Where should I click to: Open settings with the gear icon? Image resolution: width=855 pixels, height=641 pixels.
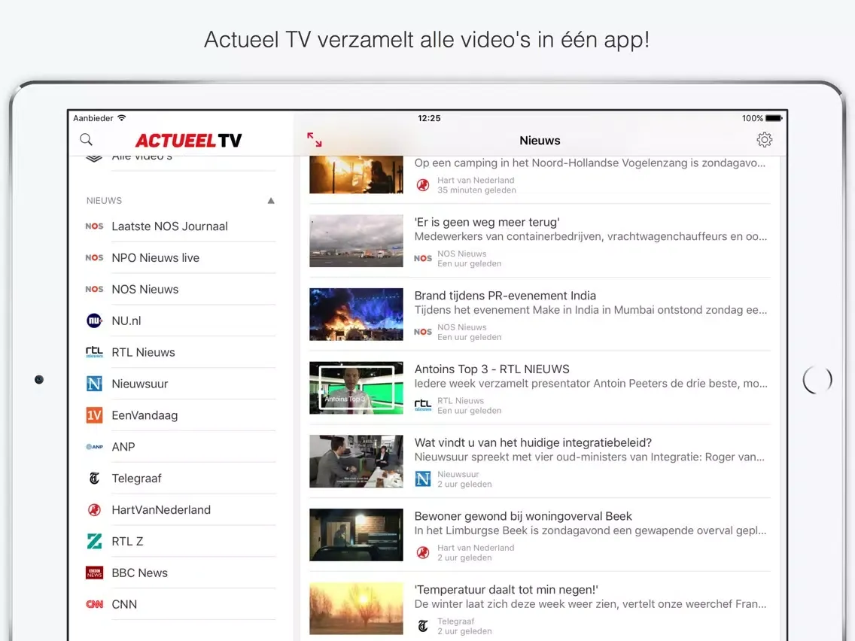coord(765,140)
